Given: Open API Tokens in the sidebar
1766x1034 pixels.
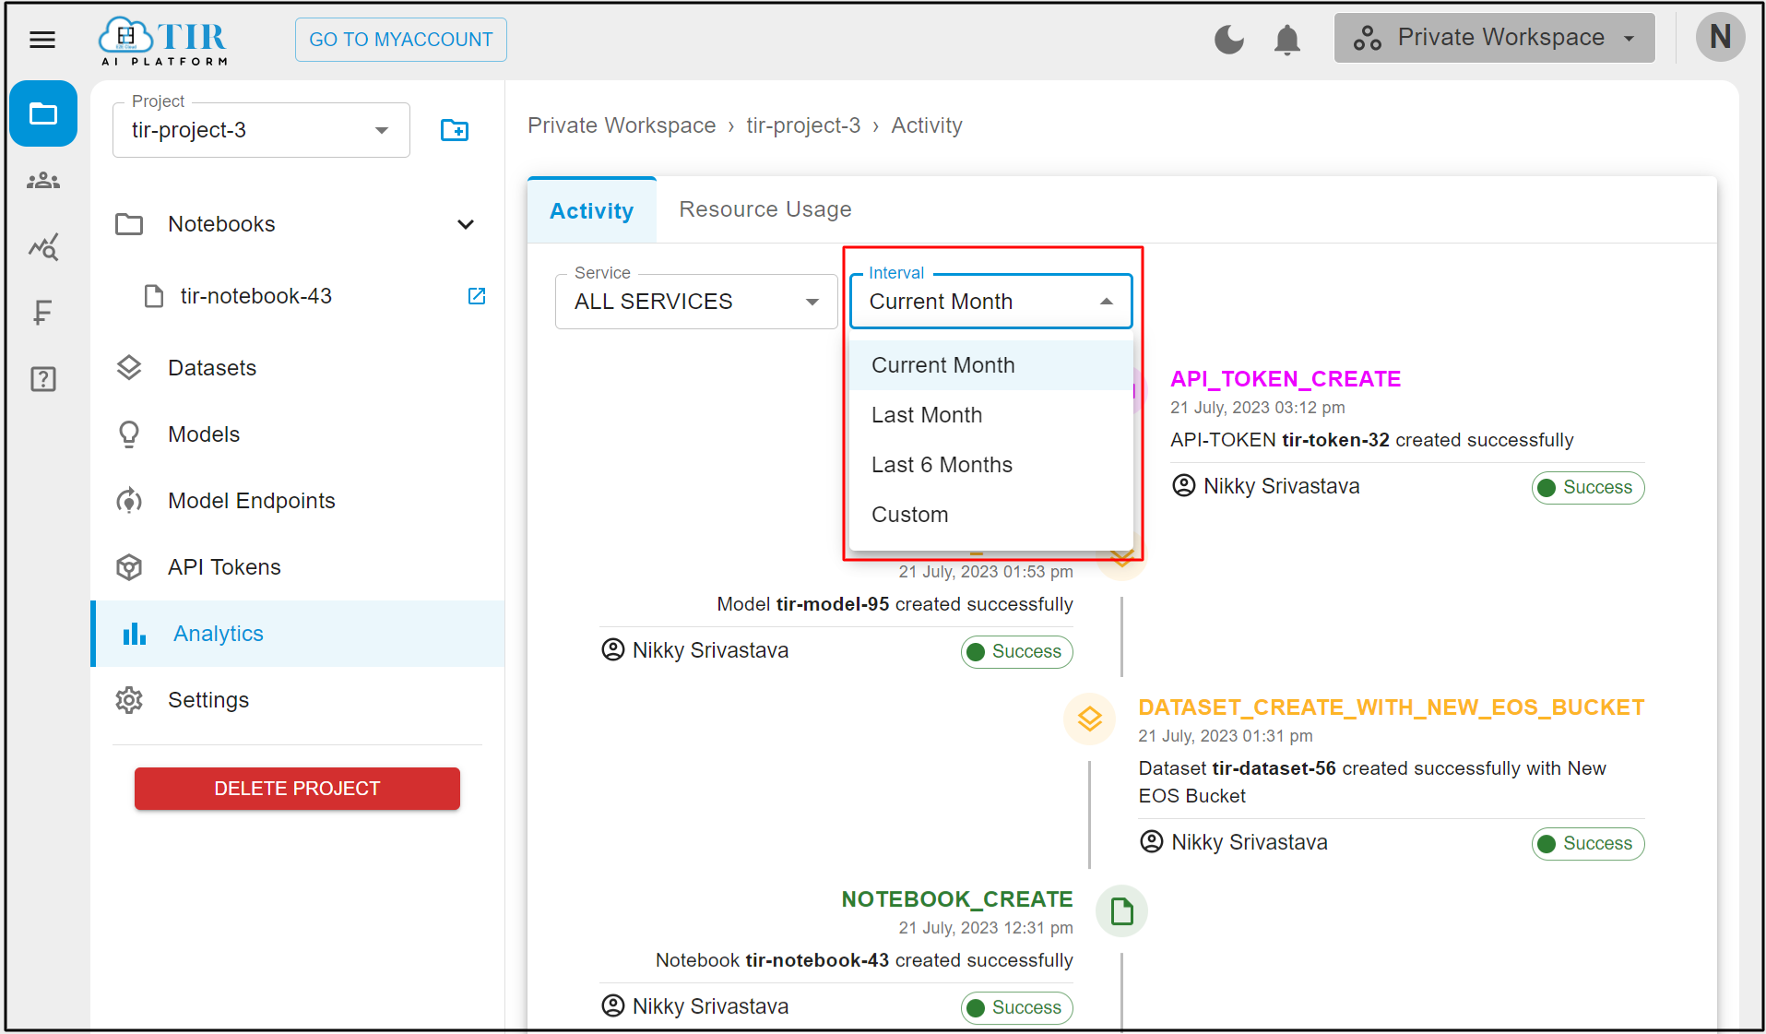Looking at the screenshot, I should coord(297,567).
